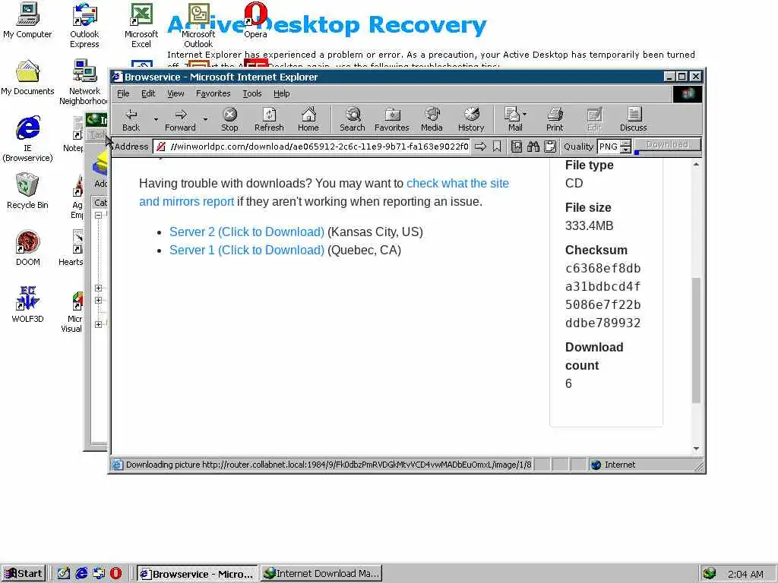The image size is (778, 583).
Task: Go to the Home page
Action: click(308, 119)
